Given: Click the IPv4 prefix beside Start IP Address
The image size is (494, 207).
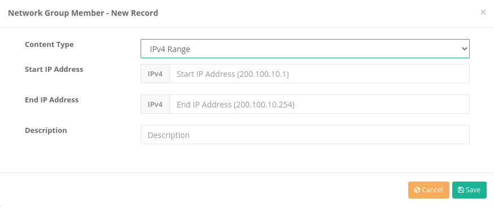Looking at the screenshot, I should click(155, 74).
